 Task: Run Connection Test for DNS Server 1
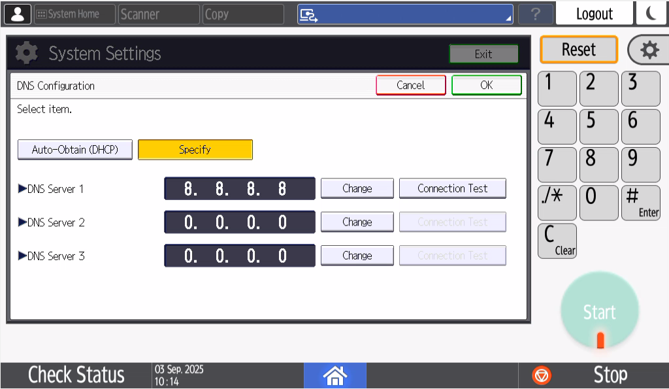click(452, 188)
